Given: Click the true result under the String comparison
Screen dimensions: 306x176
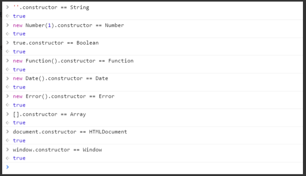Looking at the screenshot, I should coord(19,16).
